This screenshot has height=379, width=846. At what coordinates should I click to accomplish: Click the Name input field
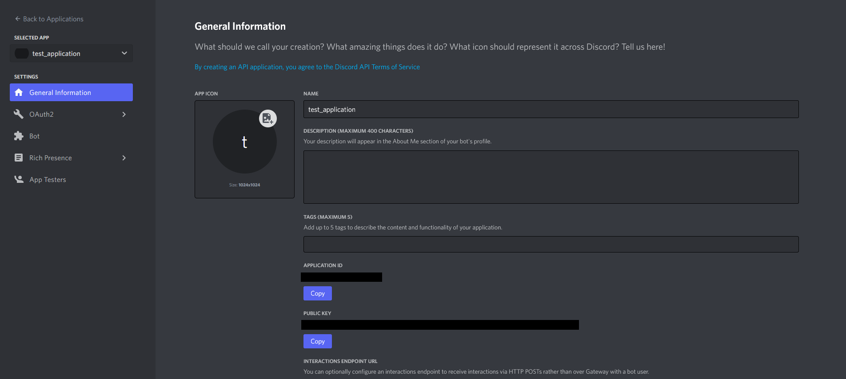tap(551, 109)
